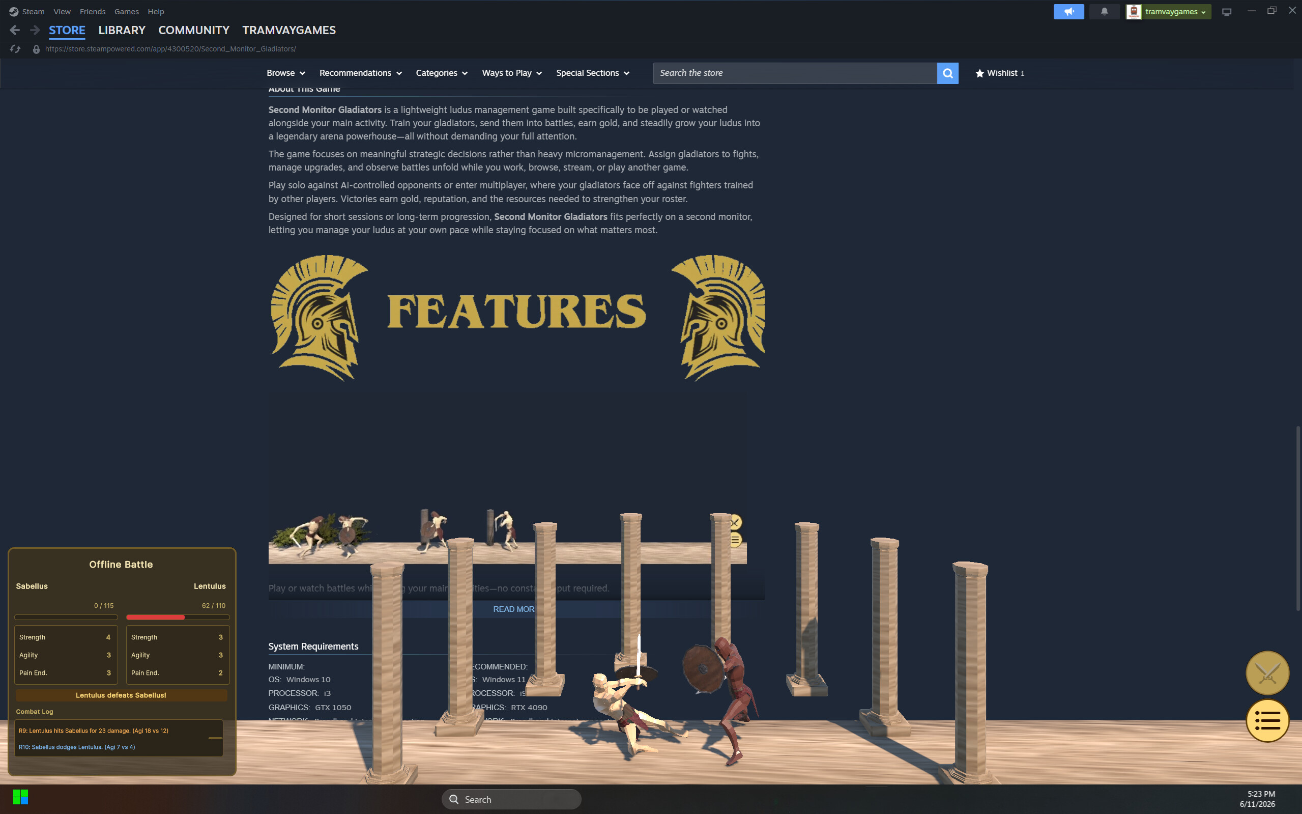
Task: Click the gladiator training video preview
Action: pos(507,479)
